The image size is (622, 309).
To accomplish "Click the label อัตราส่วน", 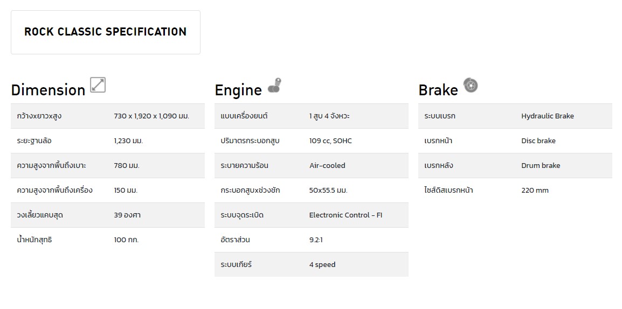I will click(235, 240).
